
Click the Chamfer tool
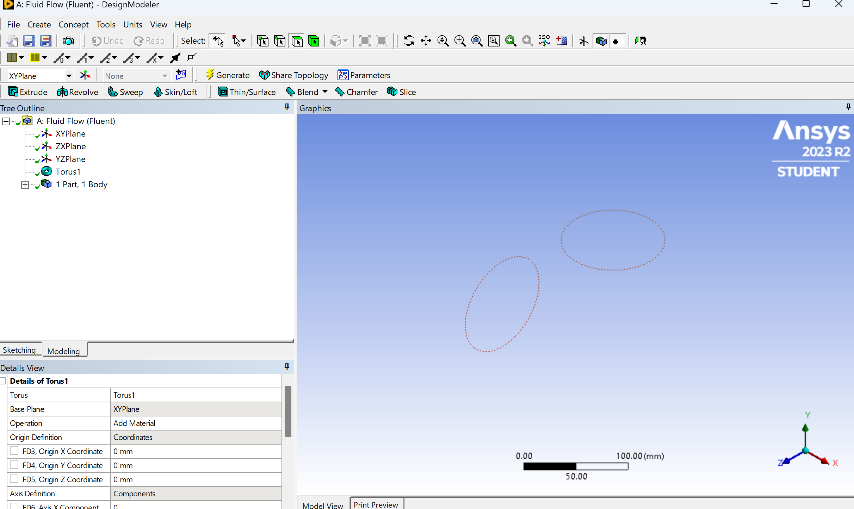(x=356, y=92)
